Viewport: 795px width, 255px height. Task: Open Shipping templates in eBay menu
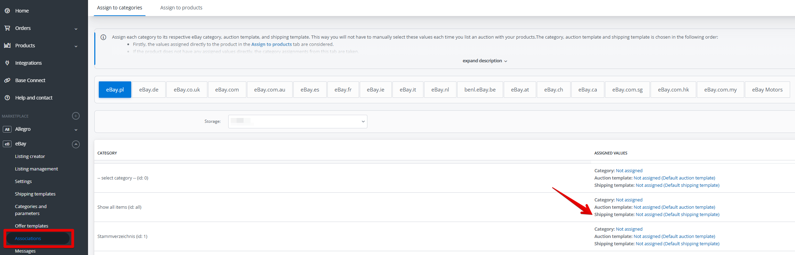pyautogui.click(x=35, y=194)
